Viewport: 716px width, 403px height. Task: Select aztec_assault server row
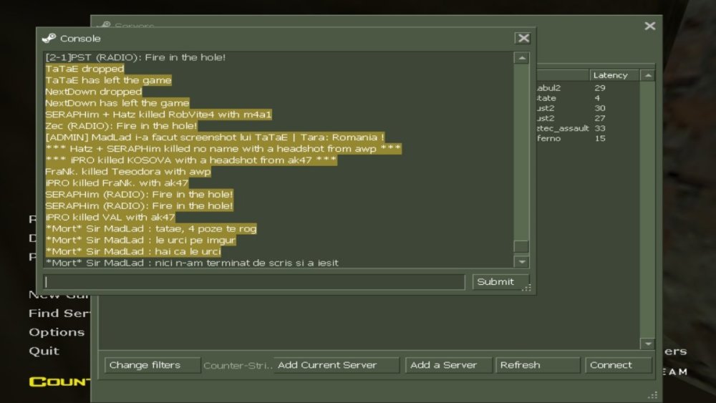tap(587, 128)
